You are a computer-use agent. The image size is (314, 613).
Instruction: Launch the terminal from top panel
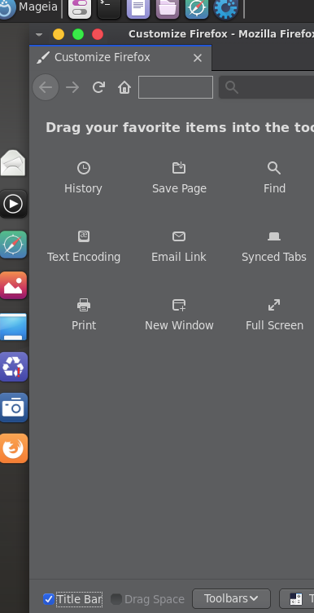[109, 8]
